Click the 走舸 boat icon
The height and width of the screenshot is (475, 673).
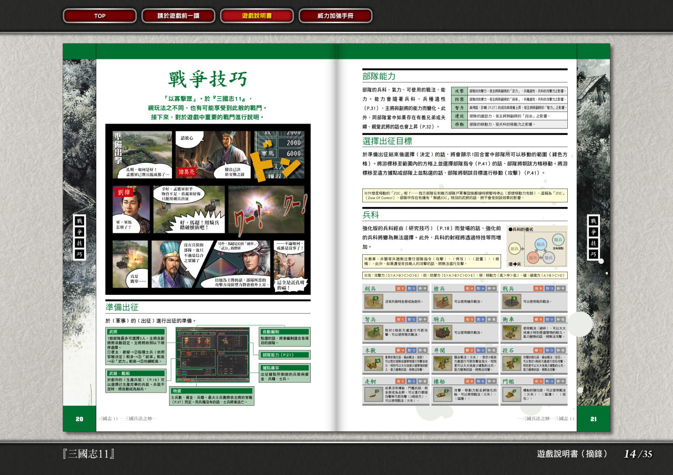tap(373, 394)
